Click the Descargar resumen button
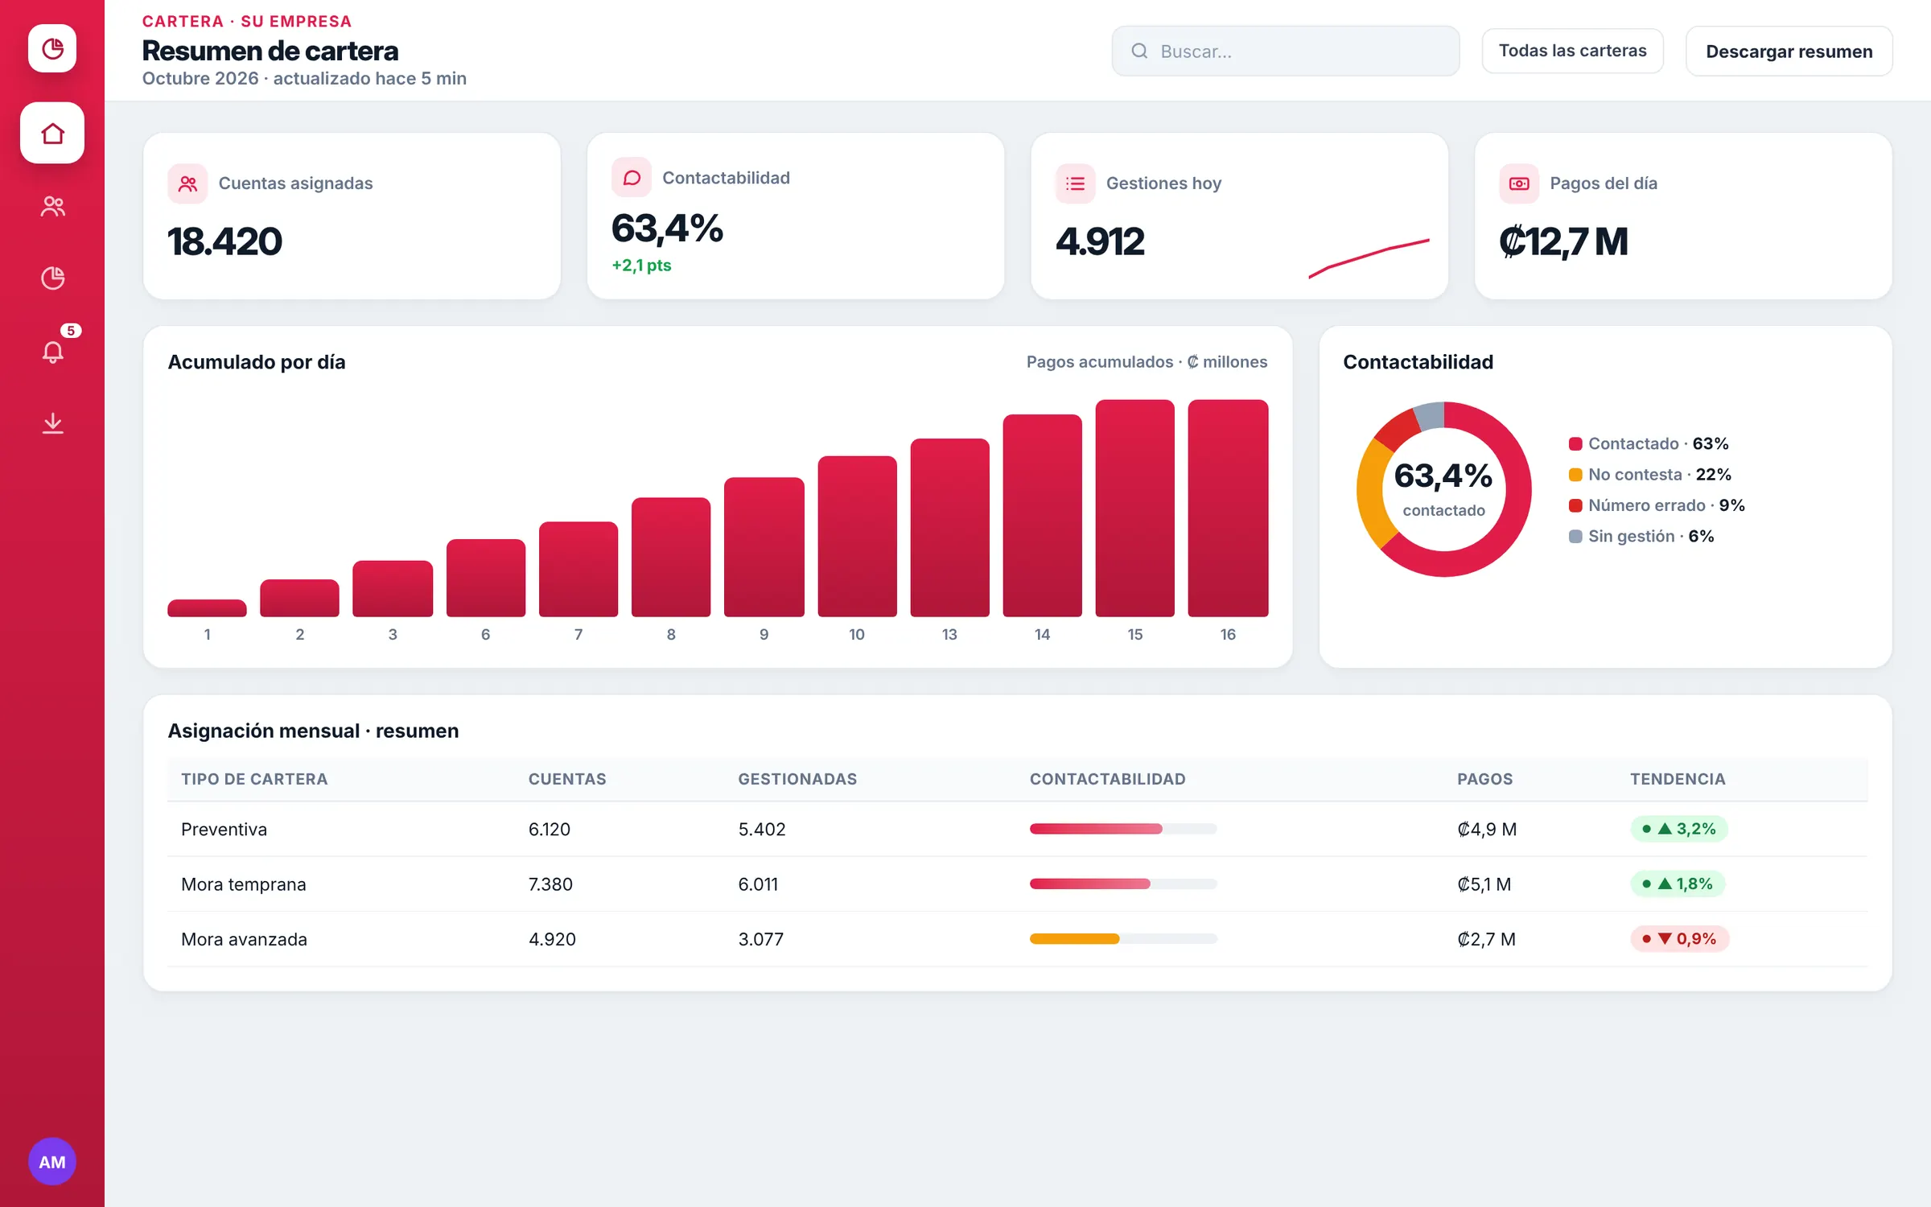This screenshot has height=1207, width=1931. [x=1789, y=51]
